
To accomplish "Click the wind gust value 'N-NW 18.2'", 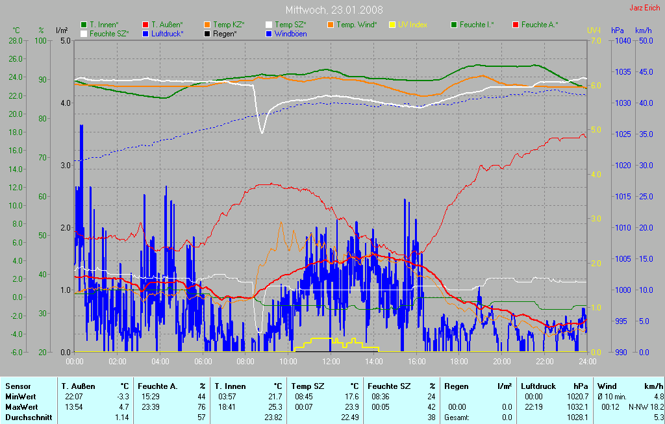I will coord(646,407).
